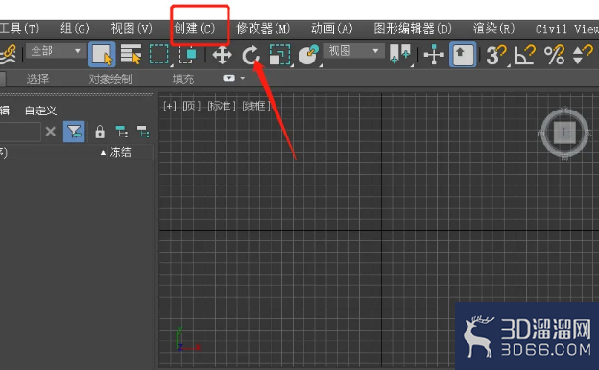Click the scene explorer search field
The height and width of the screenshot is (370, 599).
[20, 132]
